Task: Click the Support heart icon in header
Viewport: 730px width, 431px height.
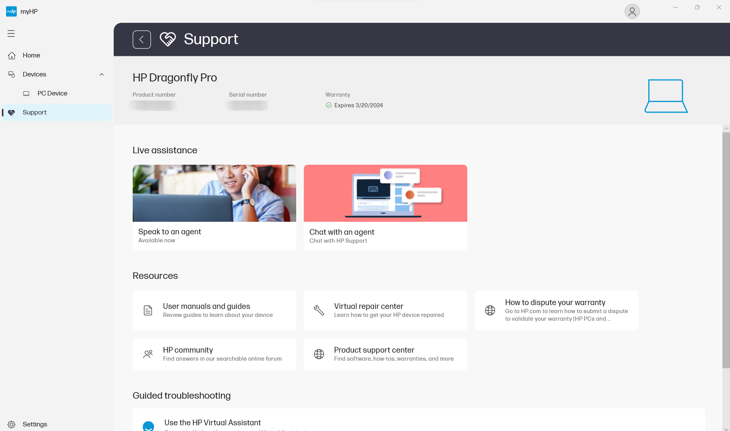Action: [168, 40]
